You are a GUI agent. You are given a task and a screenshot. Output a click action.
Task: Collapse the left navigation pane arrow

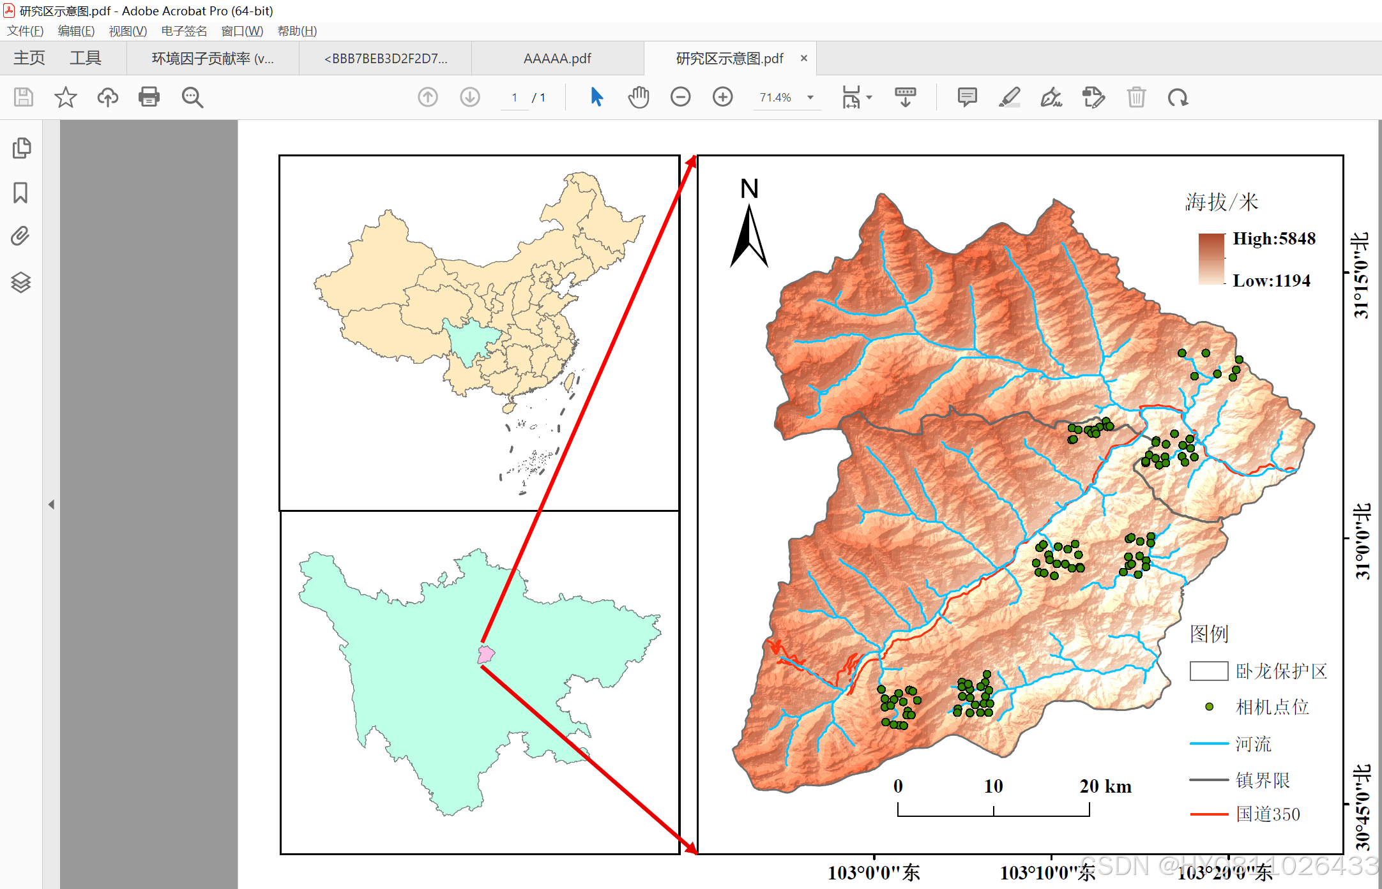coord(51,504)
